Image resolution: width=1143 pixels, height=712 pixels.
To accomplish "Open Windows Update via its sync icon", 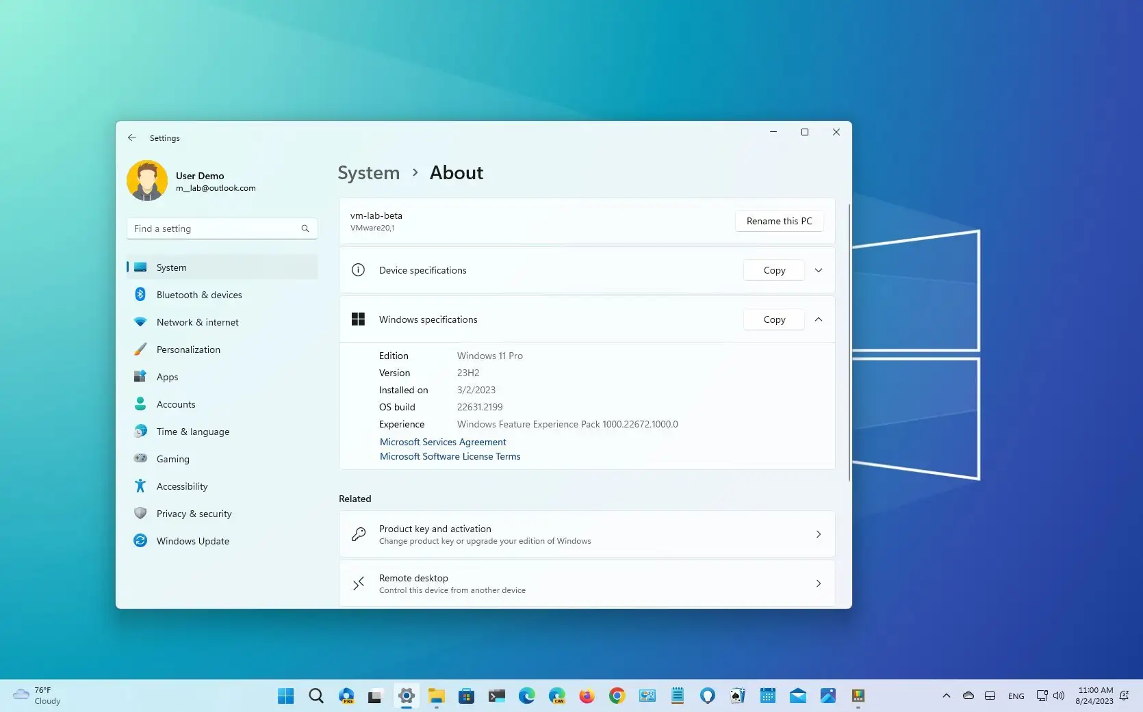I will [x=140, y=540].
